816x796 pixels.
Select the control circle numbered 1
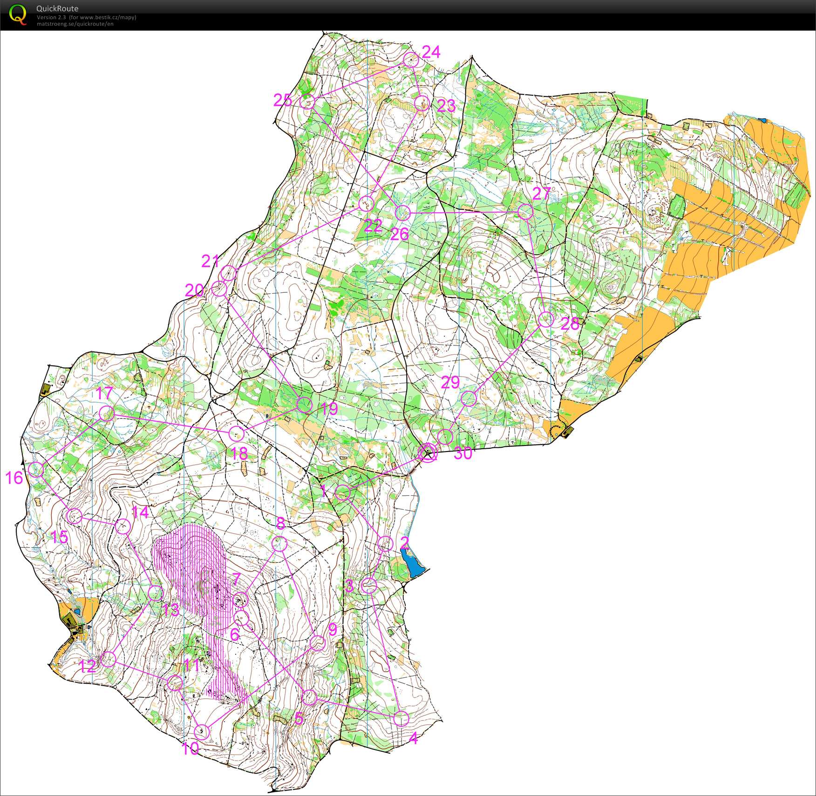coord(343,492)
